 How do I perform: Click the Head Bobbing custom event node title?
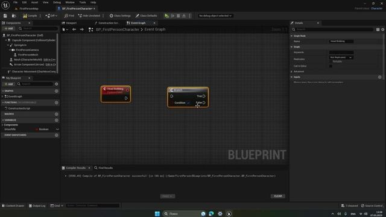pyautogui.click(x=115, y=89)
